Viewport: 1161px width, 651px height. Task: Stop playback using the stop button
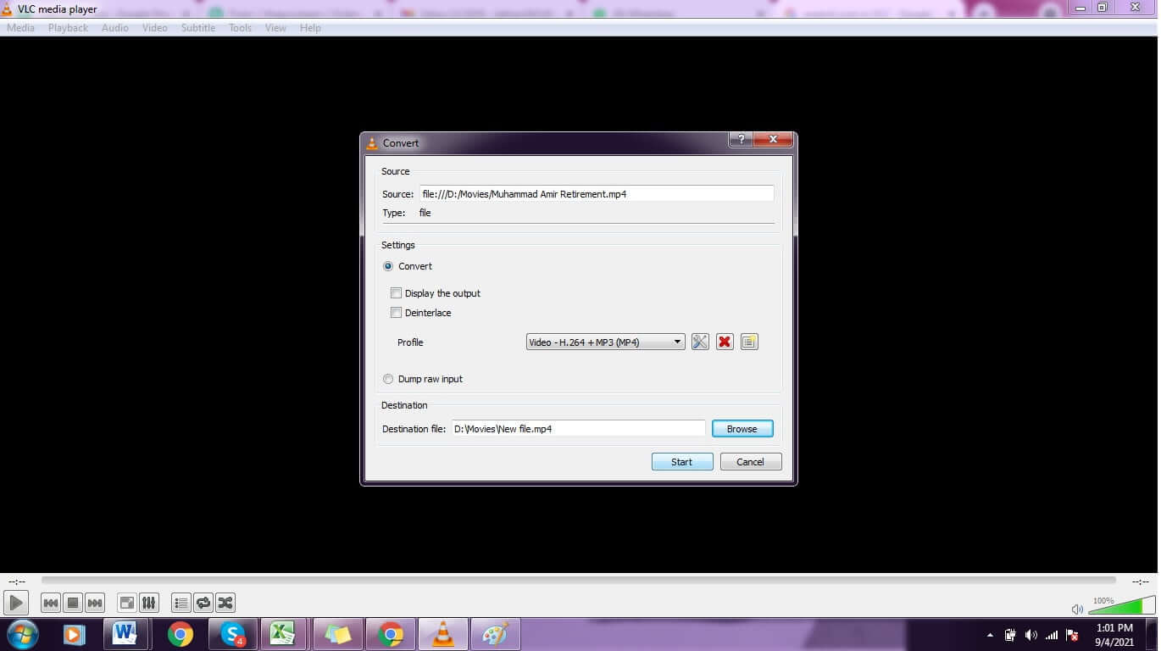pyautogui.click(x=73, y=603)
